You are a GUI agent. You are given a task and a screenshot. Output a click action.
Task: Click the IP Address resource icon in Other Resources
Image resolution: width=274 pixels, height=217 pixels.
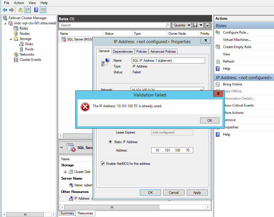click(x=71, y=198)
